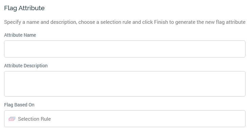
Task: Focus the Attribute Name text box
Action: click(125, 49)
